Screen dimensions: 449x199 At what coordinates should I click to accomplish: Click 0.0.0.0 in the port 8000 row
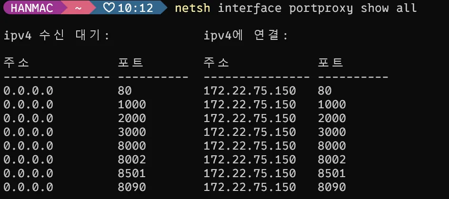point(29,146)
